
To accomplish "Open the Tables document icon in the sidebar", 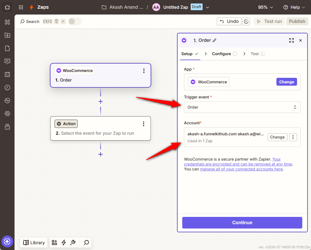I will 7,48.
